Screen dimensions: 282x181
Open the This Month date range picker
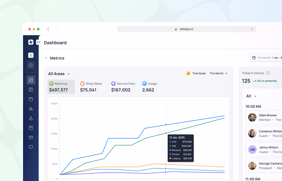click(x=266, y=58)
